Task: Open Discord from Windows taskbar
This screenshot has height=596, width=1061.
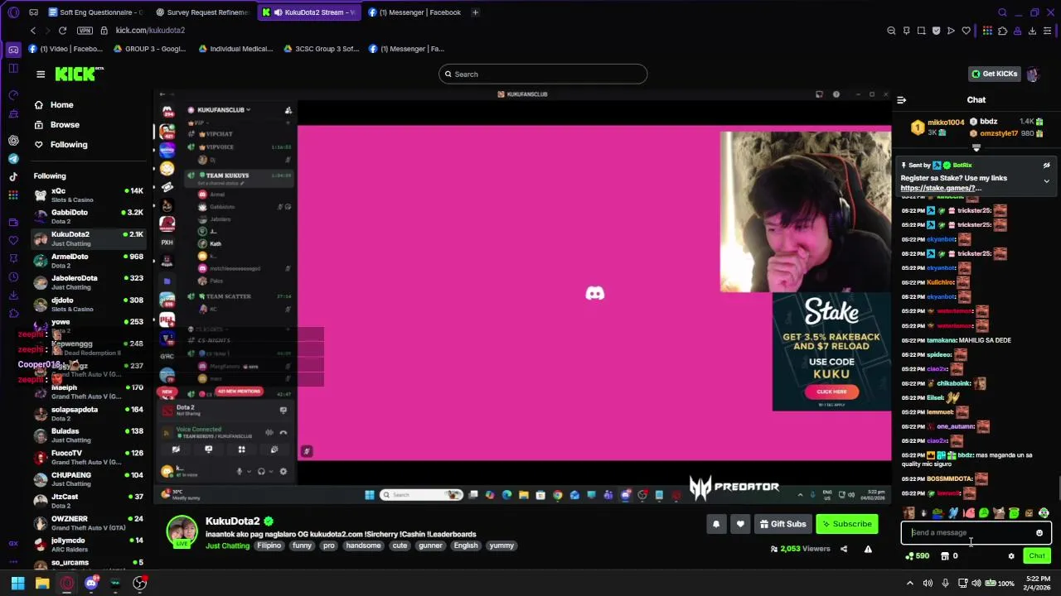Action: 91,584
